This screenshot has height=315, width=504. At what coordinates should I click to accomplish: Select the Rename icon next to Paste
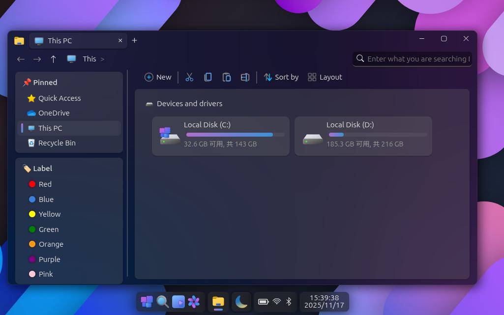click(x=245, y=77)
